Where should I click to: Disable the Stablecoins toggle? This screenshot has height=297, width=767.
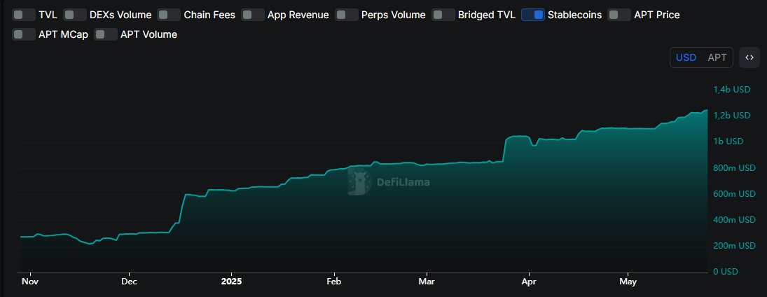point(533,15)
